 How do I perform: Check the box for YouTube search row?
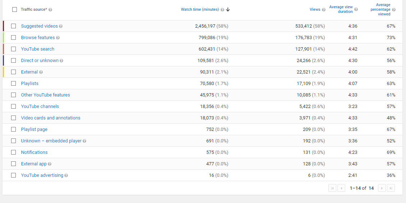tap(14, 49)
